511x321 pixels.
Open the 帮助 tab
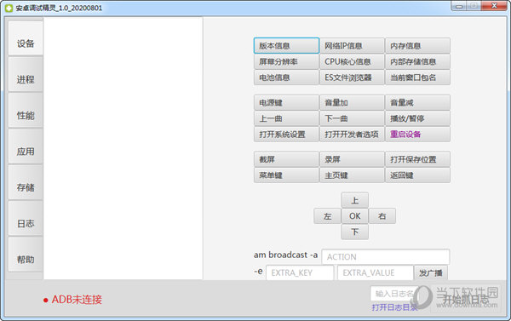point(26,255)
